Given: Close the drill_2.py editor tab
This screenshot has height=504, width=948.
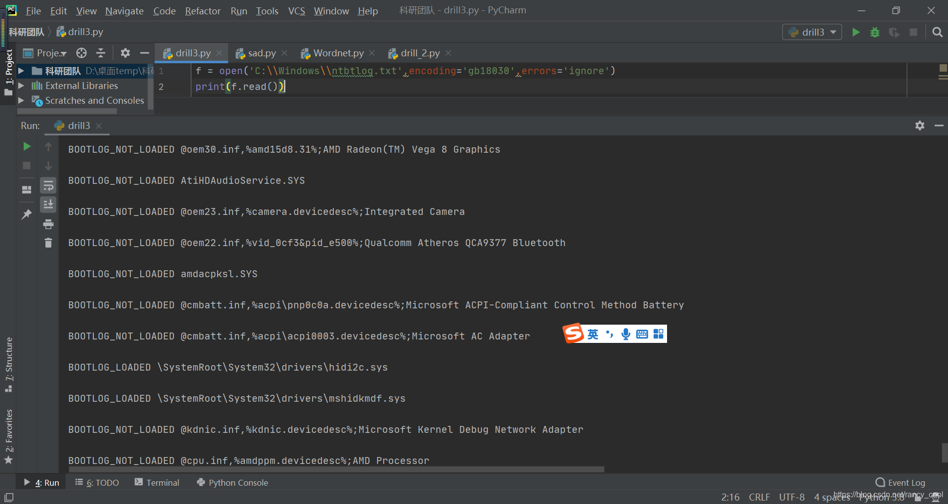Looking at the screenshot, I should (x=448, y=53).
